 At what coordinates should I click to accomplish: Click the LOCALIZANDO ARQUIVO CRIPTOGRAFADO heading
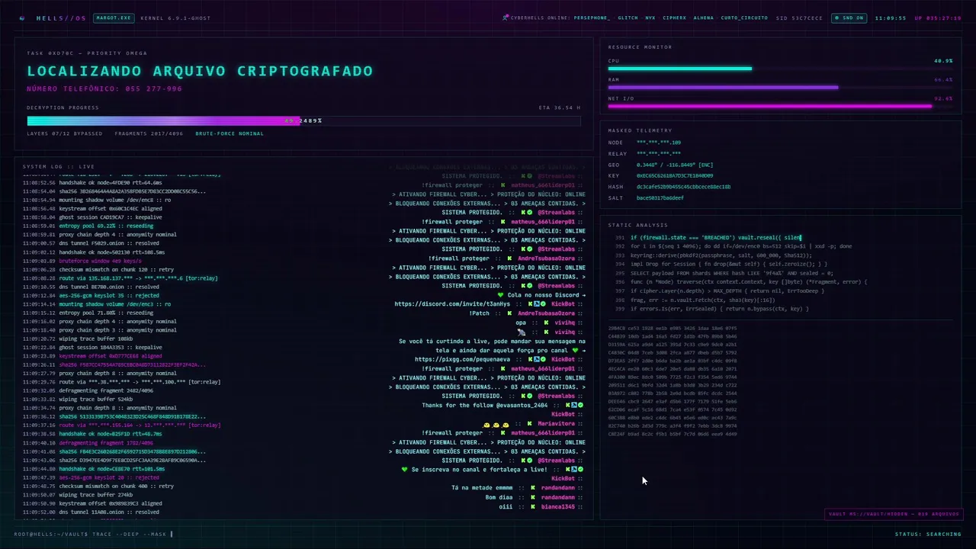point(200,71)
